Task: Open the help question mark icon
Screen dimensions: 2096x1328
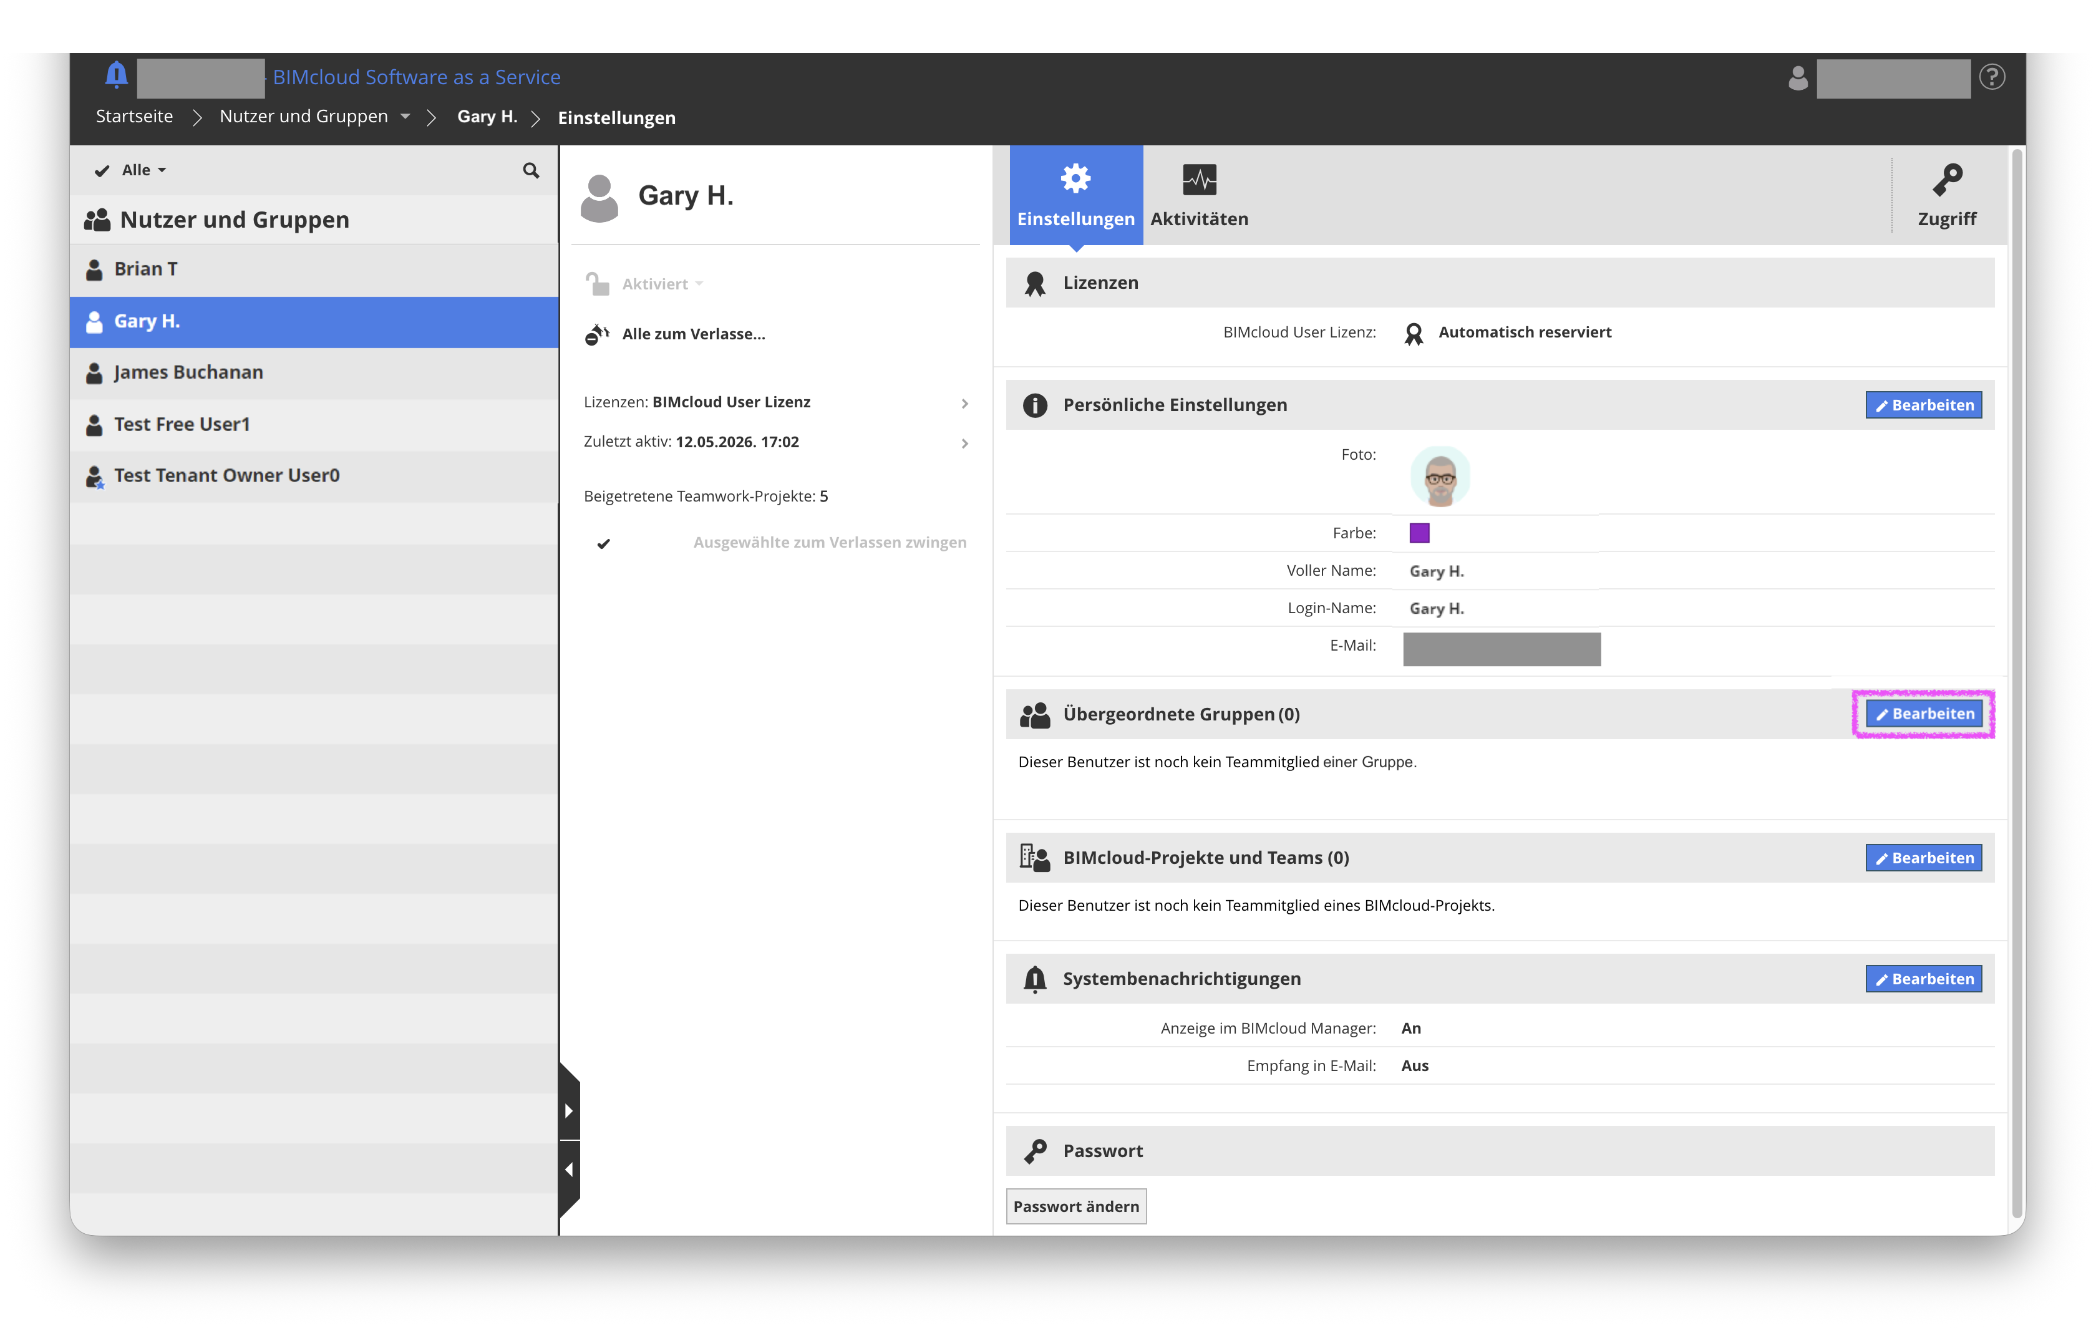Action: [x=1992, y=77]
